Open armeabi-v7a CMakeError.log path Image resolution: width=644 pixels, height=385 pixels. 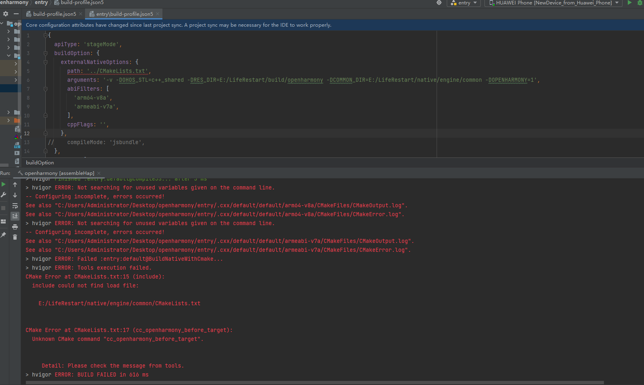pos(231,250)
